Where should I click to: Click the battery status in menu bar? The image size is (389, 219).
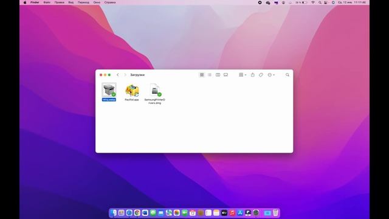pyautogui.click(x=301, y=2)
